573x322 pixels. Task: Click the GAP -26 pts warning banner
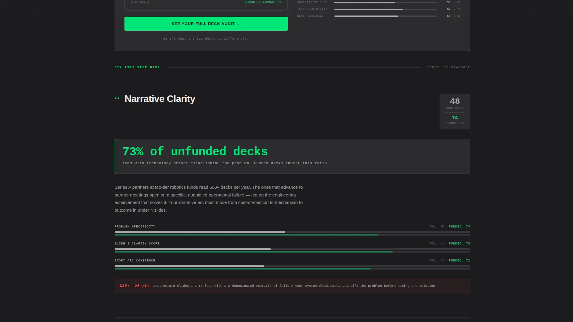[292, 286]
